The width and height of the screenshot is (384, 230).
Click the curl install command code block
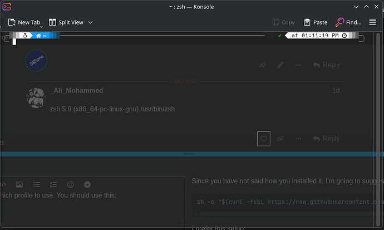pyautogui.click(x=288, y=202)
